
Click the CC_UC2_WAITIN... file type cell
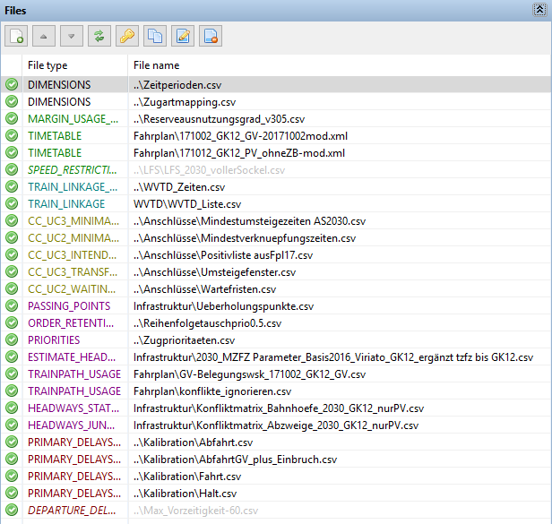coord(72,289)
